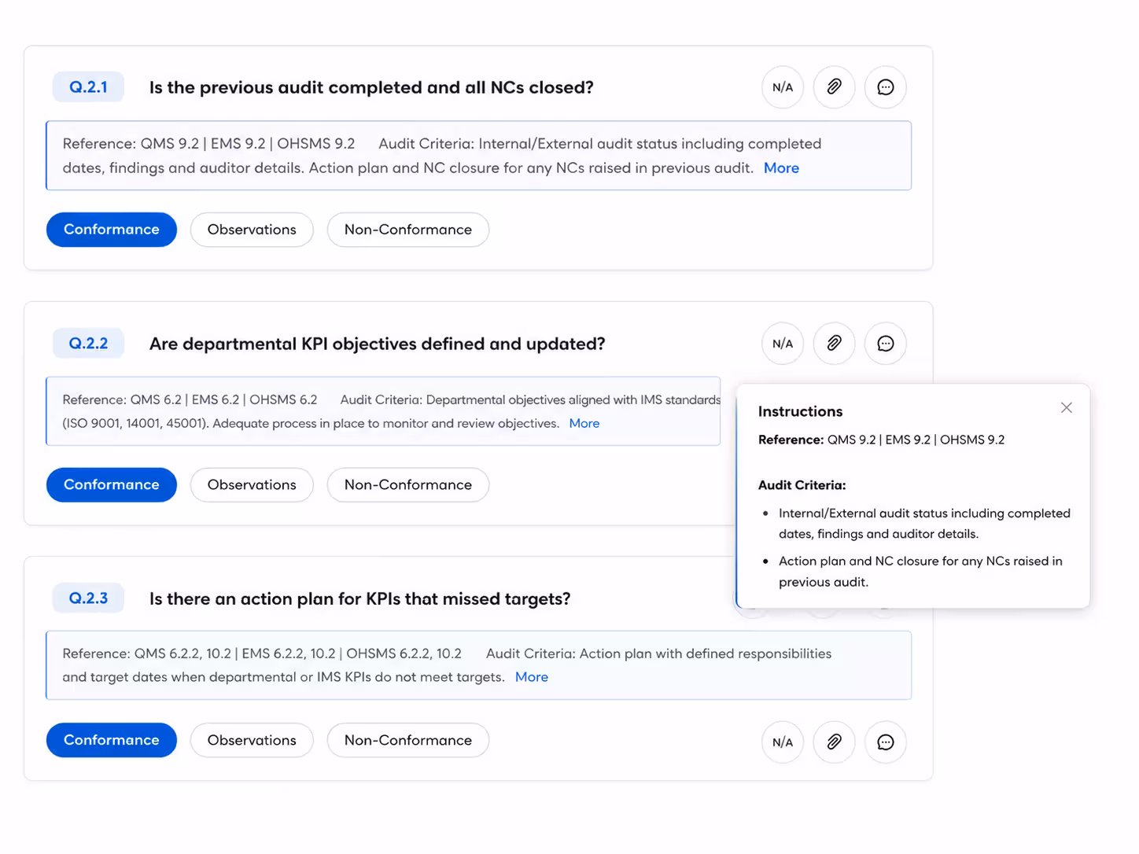This screenshot has height=854, width=1139.
Task: Attach a file to question Q.2.1
Action: (834, 87)
